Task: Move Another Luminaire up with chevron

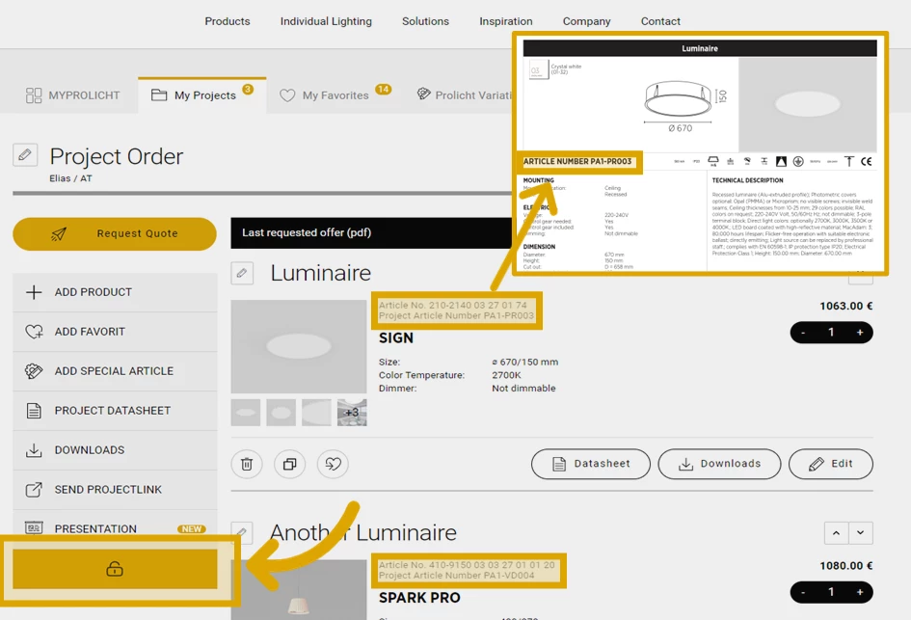Action: coord(836,533)
